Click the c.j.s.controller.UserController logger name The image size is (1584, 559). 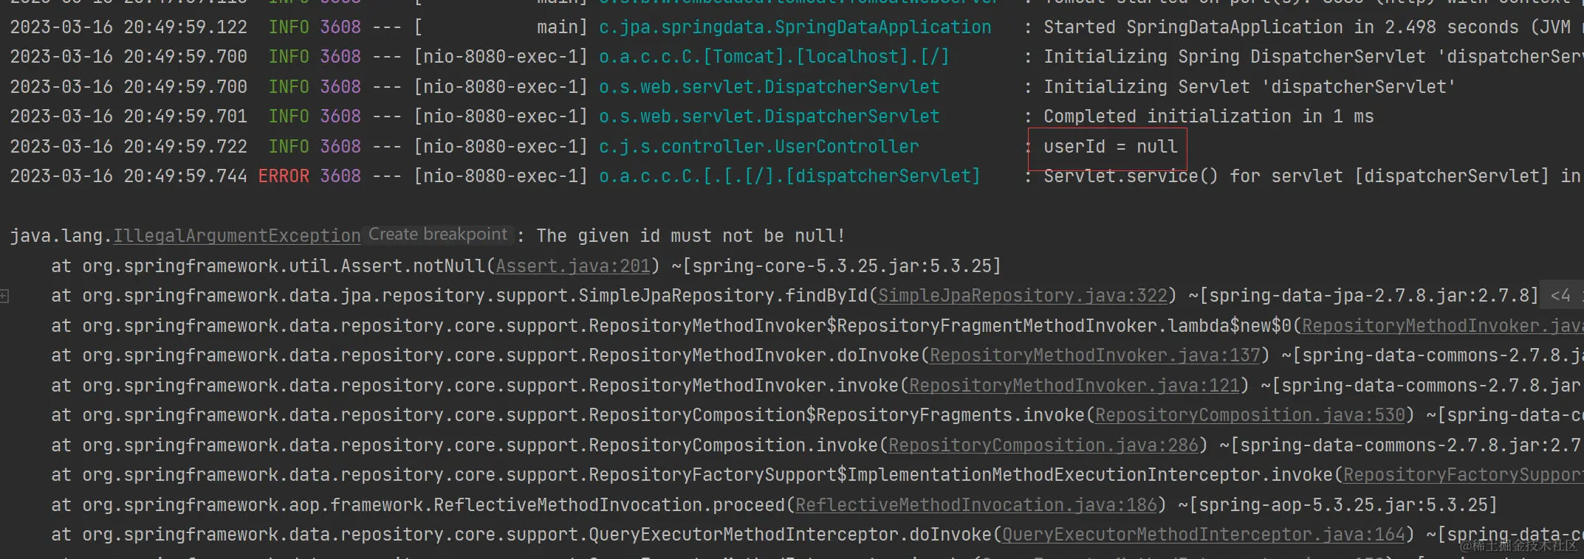759,147
